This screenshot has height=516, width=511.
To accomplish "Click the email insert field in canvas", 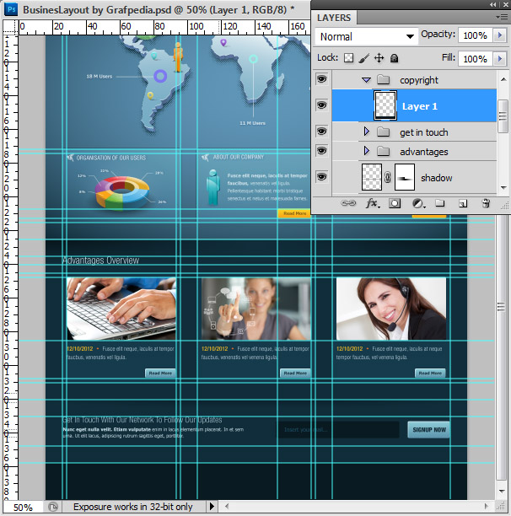I will click(x=338, y=429).
